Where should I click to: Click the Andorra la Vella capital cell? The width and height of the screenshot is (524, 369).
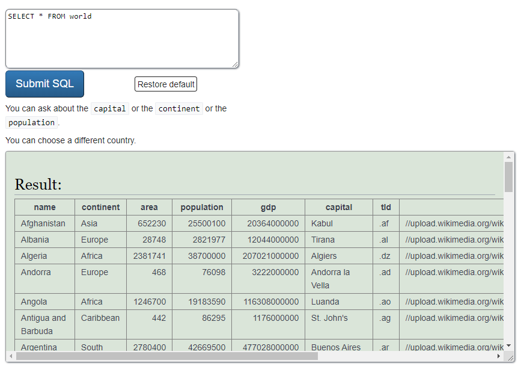pos(330,279)
